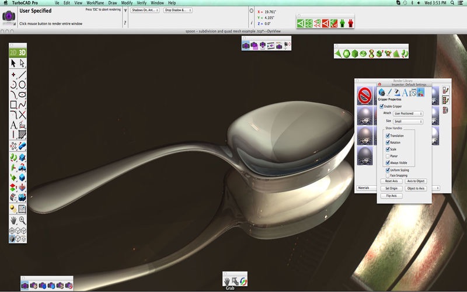467x292 pixels.
Task: Open the Attach User Positioned dropdown
Action: tap(408, 113)
